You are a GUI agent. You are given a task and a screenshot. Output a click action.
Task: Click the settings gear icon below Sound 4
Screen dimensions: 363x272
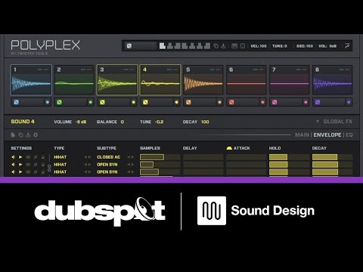point(36,135)
